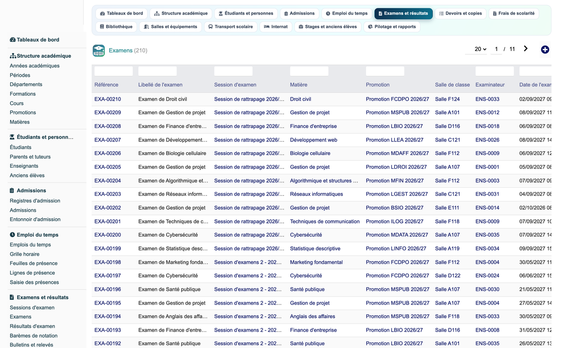Open the Anglais des affaires subject link

click(x=313, y=317)
